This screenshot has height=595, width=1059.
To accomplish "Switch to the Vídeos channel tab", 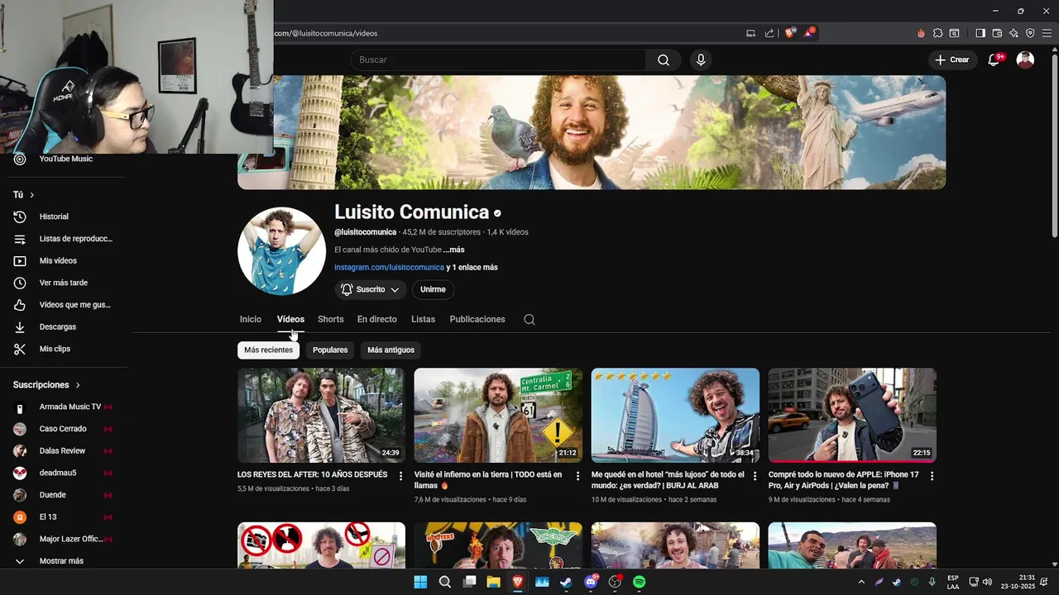I will click(290, 319).
